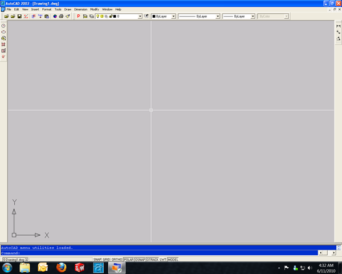
Task: Toggle POLAR tracking in status bar
Action: pos(129,260)
